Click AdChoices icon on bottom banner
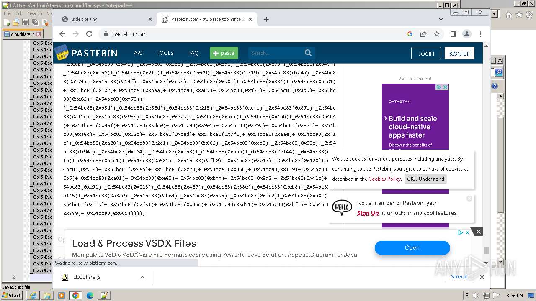This screenshot has height=301, width=536. pyautogui.click(x=460, y=232)
